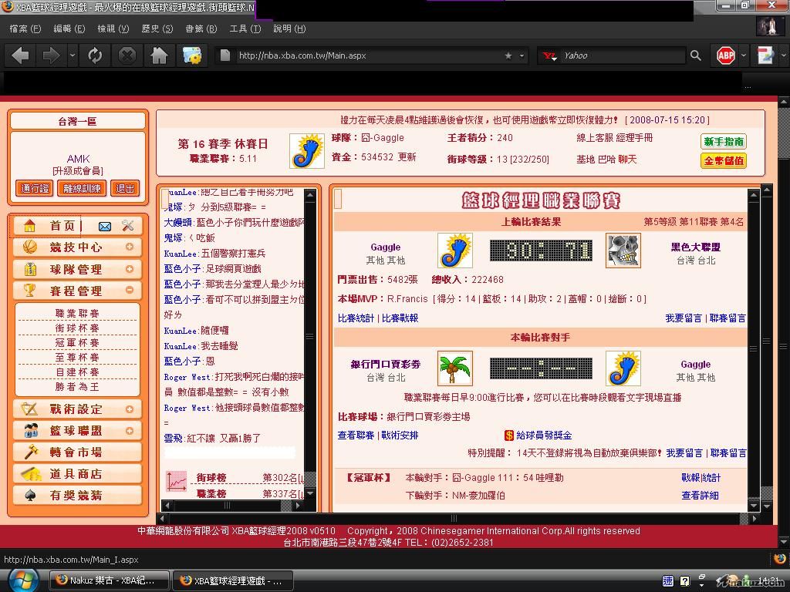Open the 比賽戰報 link

[400, 318]
